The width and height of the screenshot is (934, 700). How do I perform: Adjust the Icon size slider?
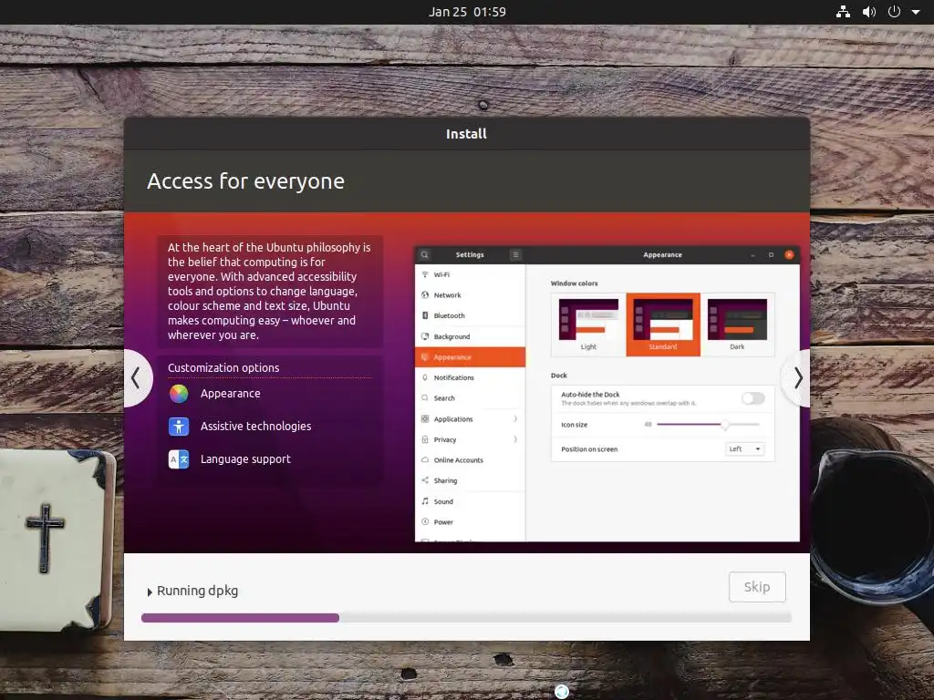click(x=708, y=425)
